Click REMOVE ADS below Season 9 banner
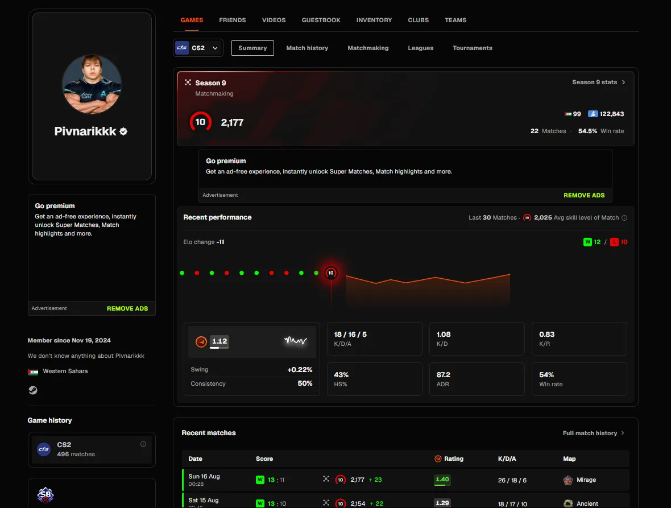671x508 pixels. pyautogui.click(x=584, y=195)
